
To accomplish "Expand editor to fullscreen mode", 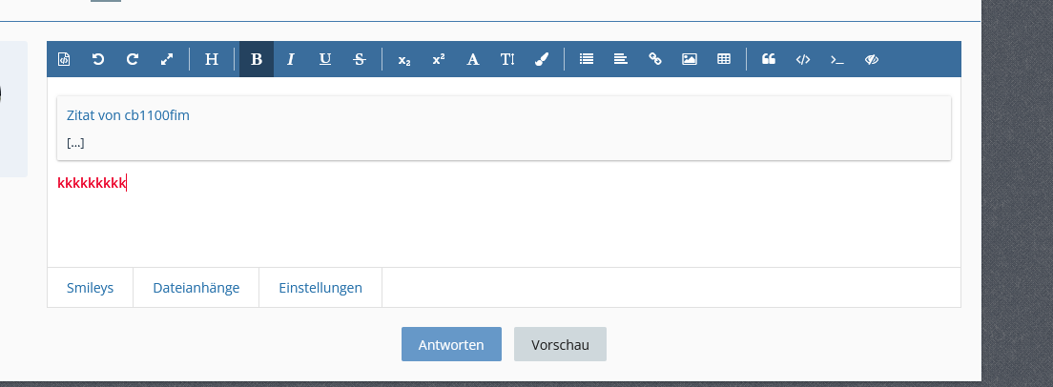I will point(167,59).
